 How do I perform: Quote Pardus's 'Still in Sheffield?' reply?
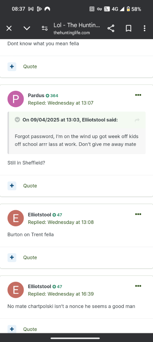30,186
